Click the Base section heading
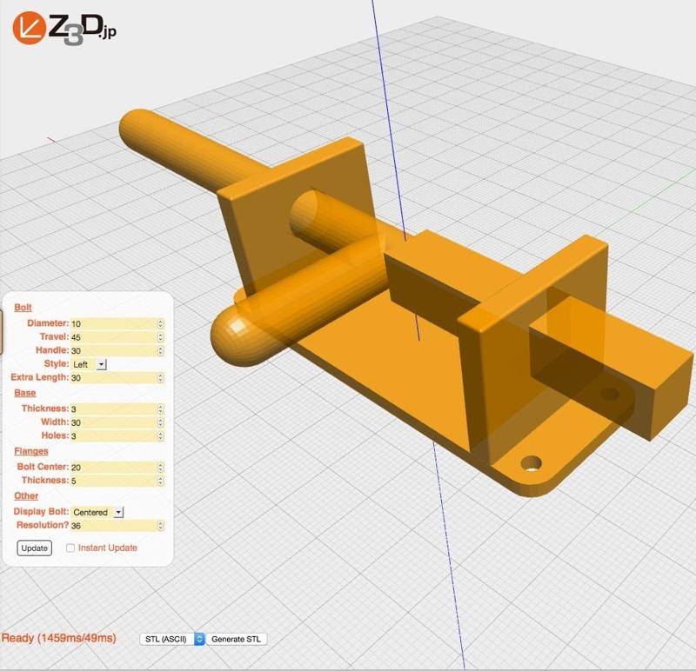This screenshot has height=671, width=696. coord(25,393)
